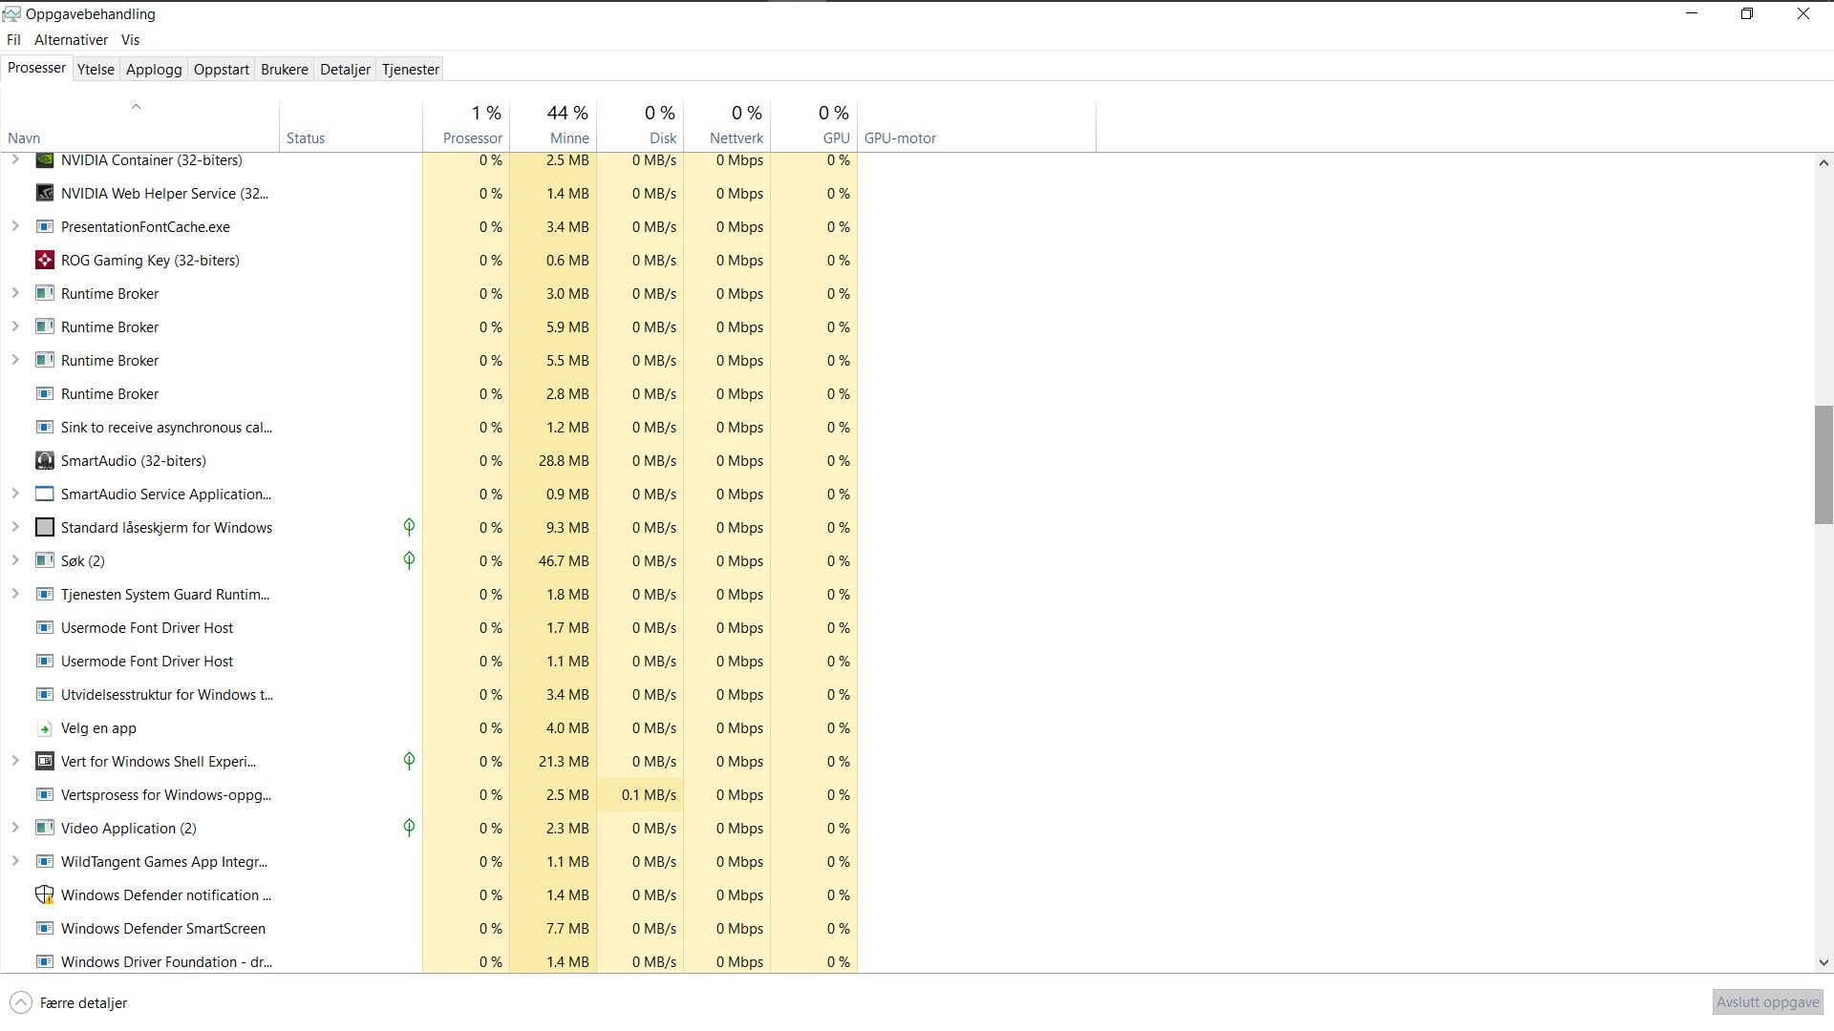The height and width of the screenshot is (1031, 1834).
Task: Sort by Nettverk column header
Action: (727, 125)
